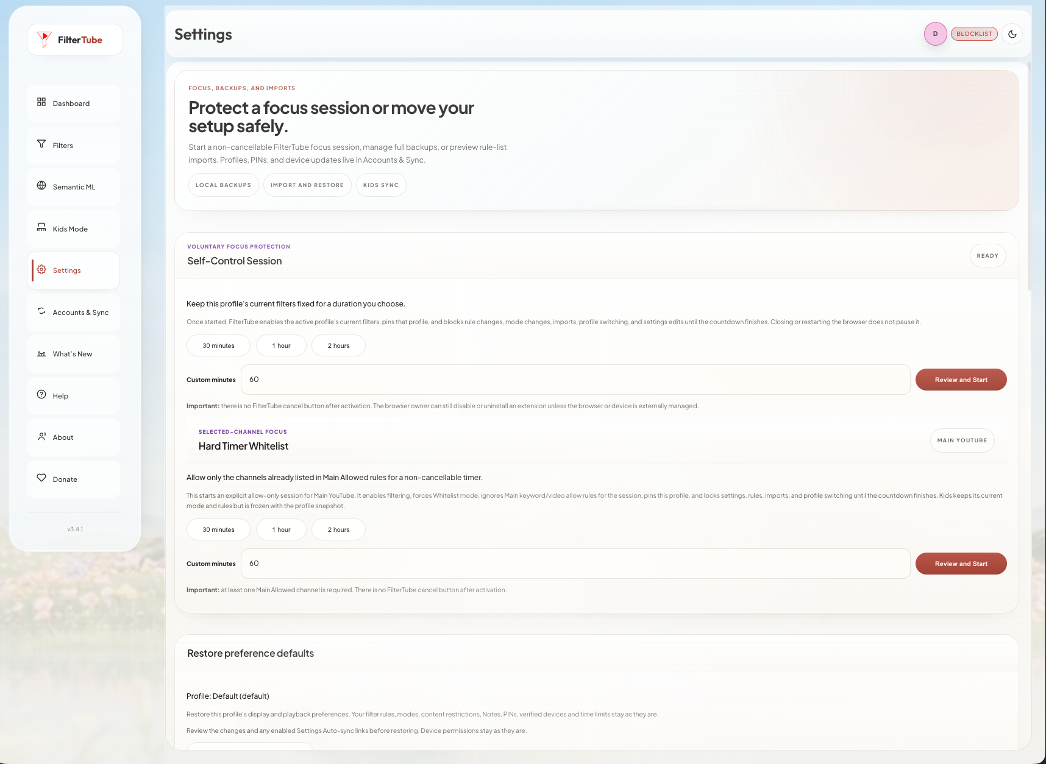This screenshot has height=764, width=1046.
Task: Choose 2 hours for Hard Timer Whitelist
Action: [338, 530]
